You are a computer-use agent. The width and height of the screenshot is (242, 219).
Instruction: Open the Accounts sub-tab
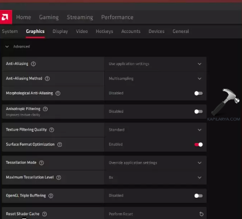tap(131, 31)
